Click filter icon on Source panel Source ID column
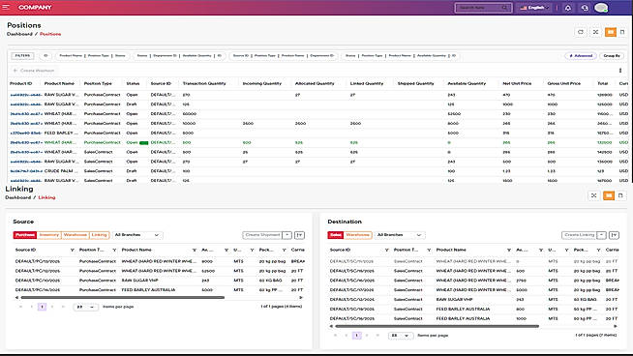The height and width of the screenshot is (356, 633). click(73, 250)
